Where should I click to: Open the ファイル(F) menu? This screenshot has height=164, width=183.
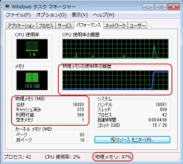(18, 15)
